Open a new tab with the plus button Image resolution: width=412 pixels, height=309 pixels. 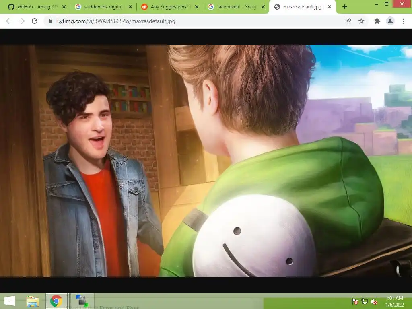[x=345, y=7]
